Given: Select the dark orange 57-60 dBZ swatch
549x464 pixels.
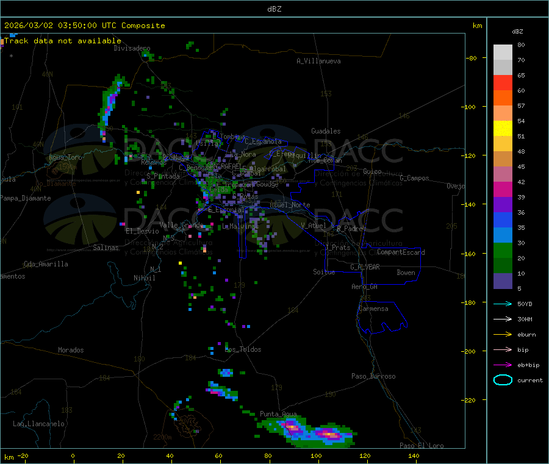Looking at the screenshot, I should (x=503, y=98).
